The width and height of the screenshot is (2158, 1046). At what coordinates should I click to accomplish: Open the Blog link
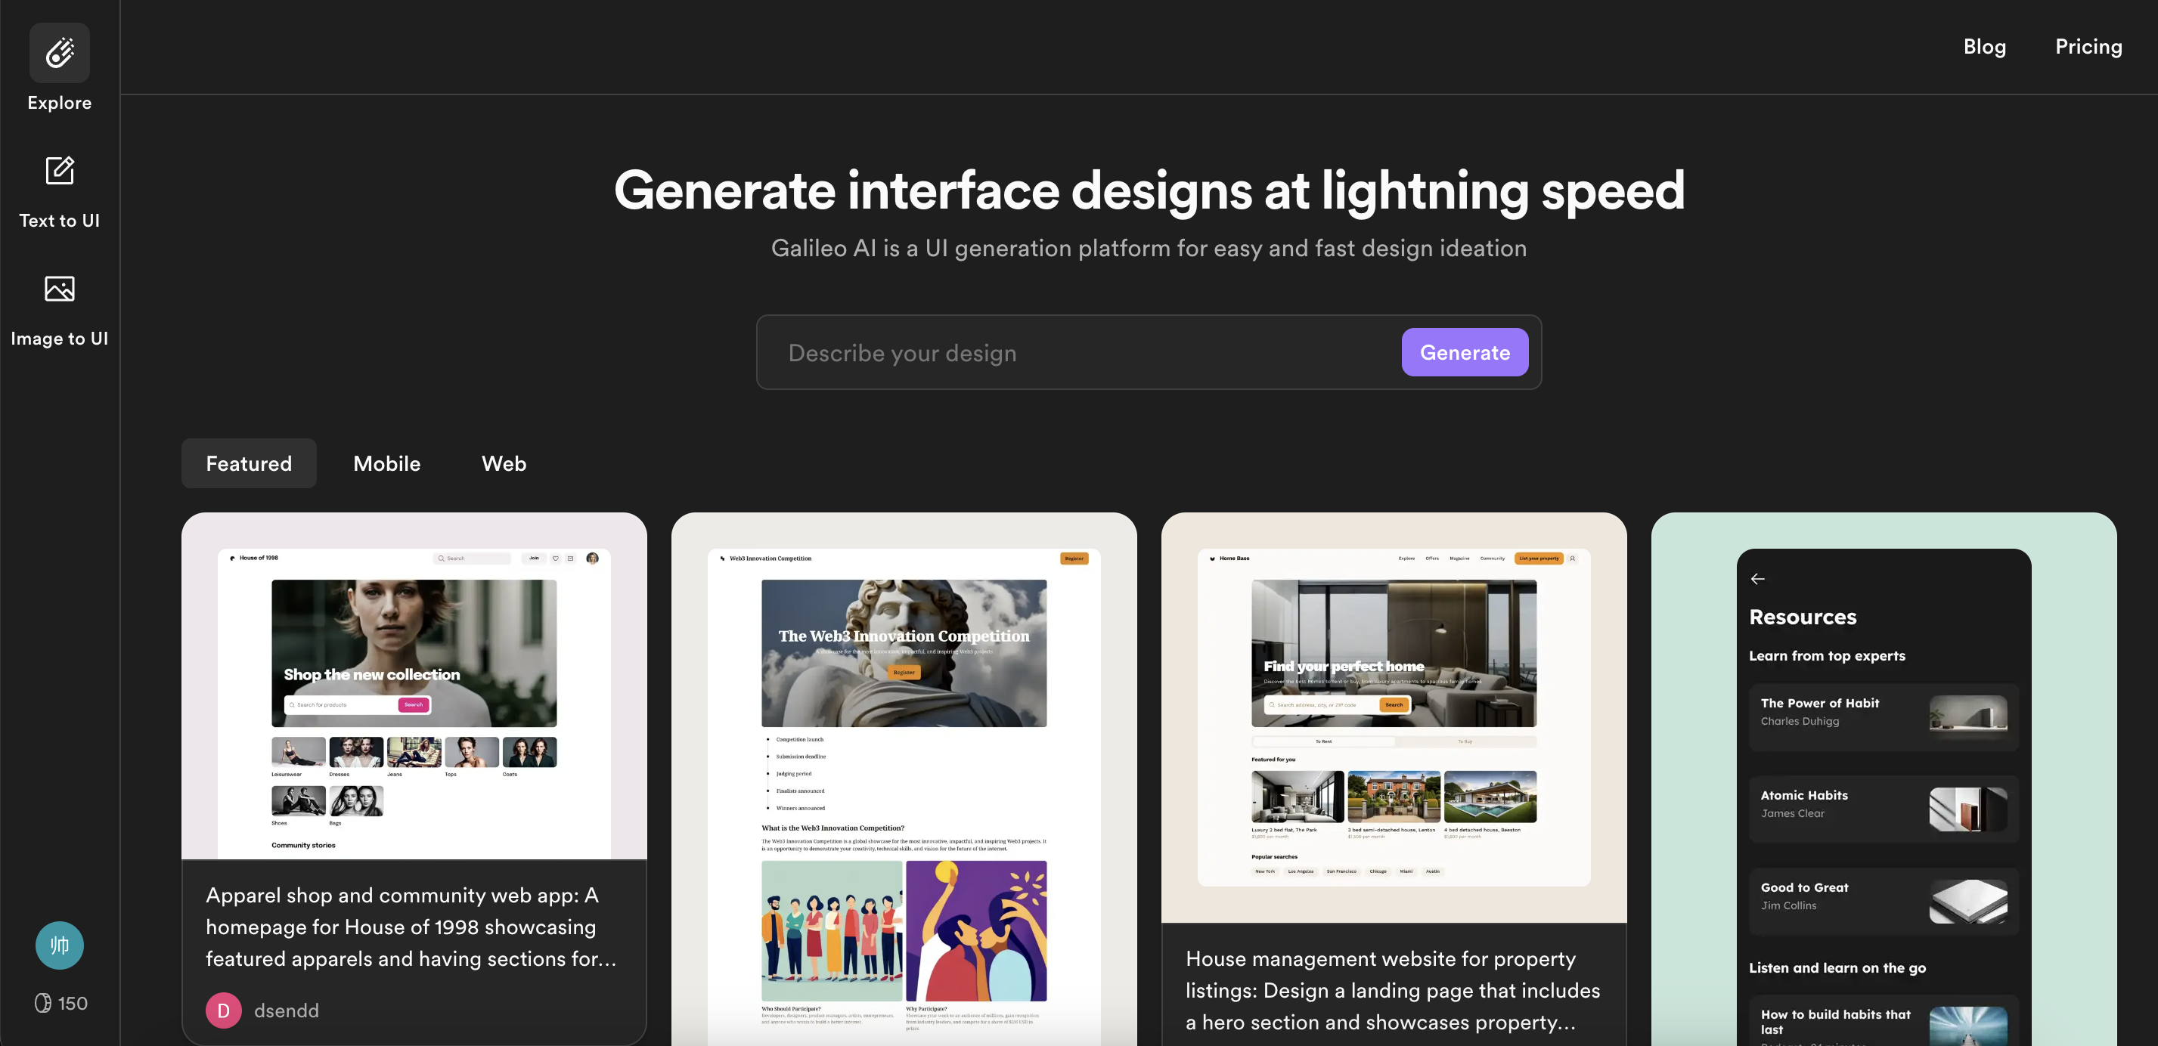pyautogui.click(x=1984, y=47)
